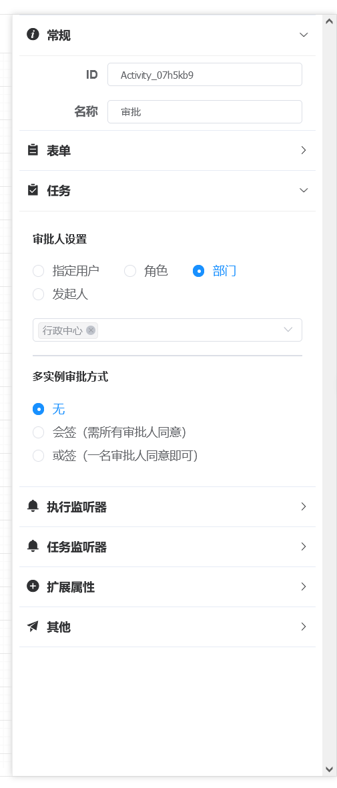The width and height of the screenshot is (337, 788).
Task: Select the 角色 radio option
Action: (x=146, y=271)
